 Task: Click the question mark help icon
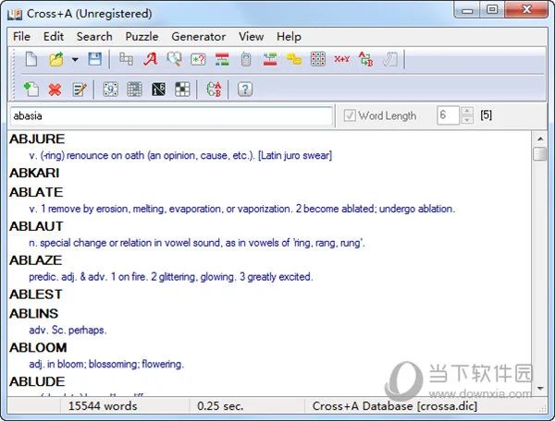244,90
